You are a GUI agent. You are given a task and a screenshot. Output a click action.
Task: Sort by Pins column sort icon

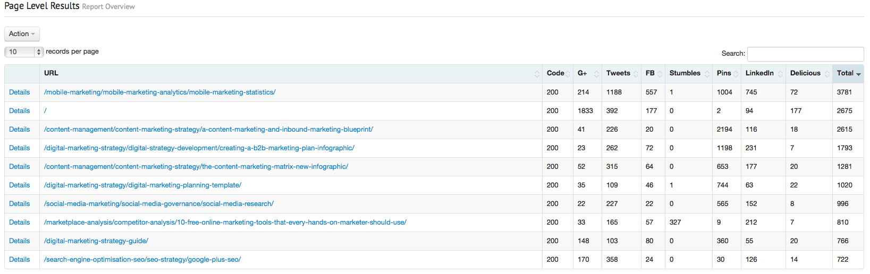point(736,74)
